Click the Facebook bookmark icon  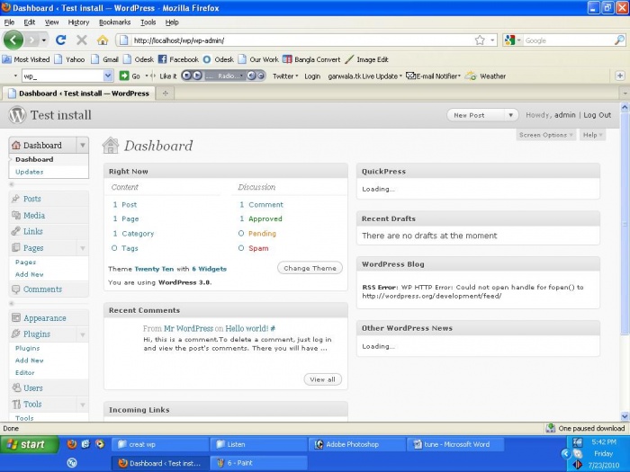click(x=162, y=59)
